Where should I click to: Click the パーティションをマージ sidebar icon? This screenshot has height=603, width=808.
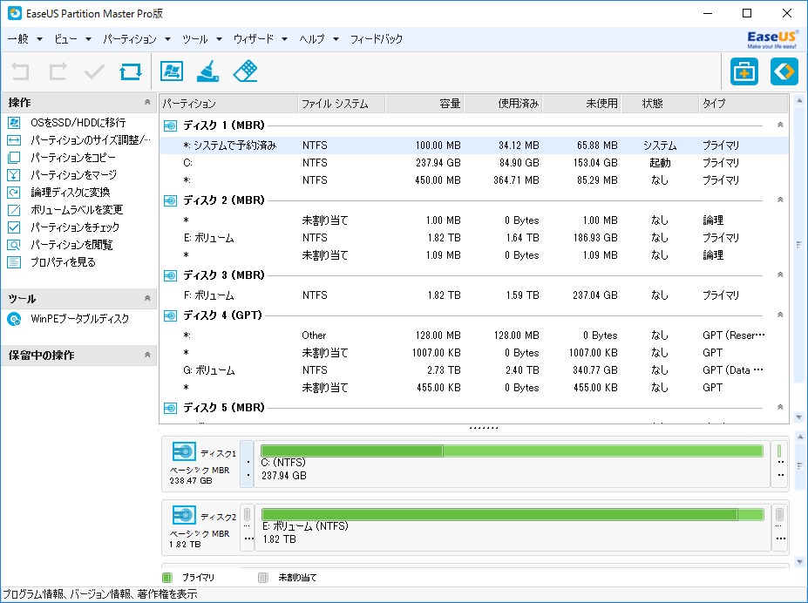14,175
